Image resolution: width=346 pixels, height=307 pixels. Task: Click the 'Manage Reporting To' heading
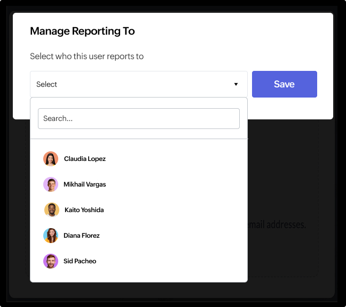click(x=82, y=31)
